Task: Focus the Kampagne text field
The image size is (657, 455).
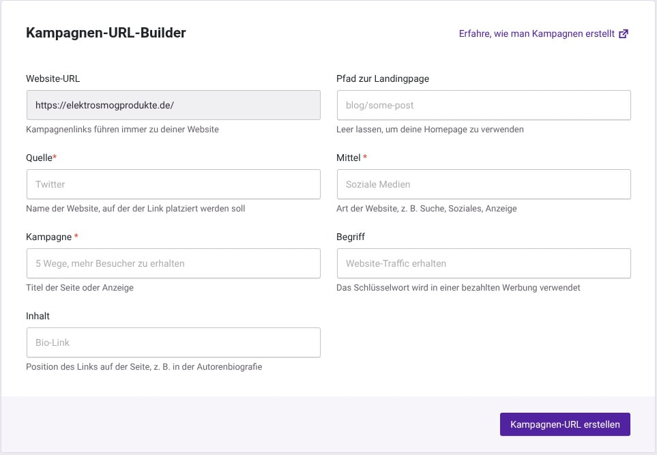Action: 173,263
